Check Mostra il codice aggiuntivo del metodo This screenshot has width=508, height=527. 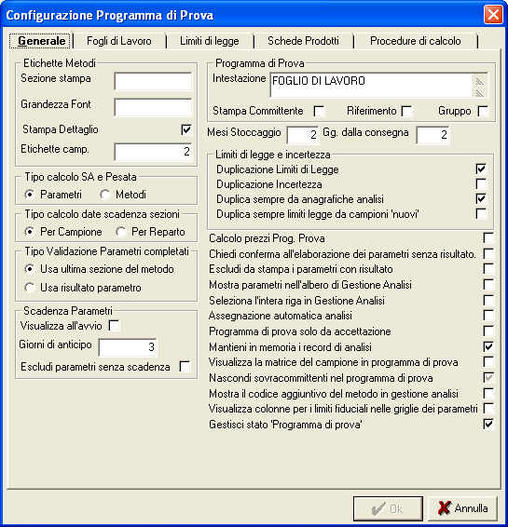click(x=488, y=393)
